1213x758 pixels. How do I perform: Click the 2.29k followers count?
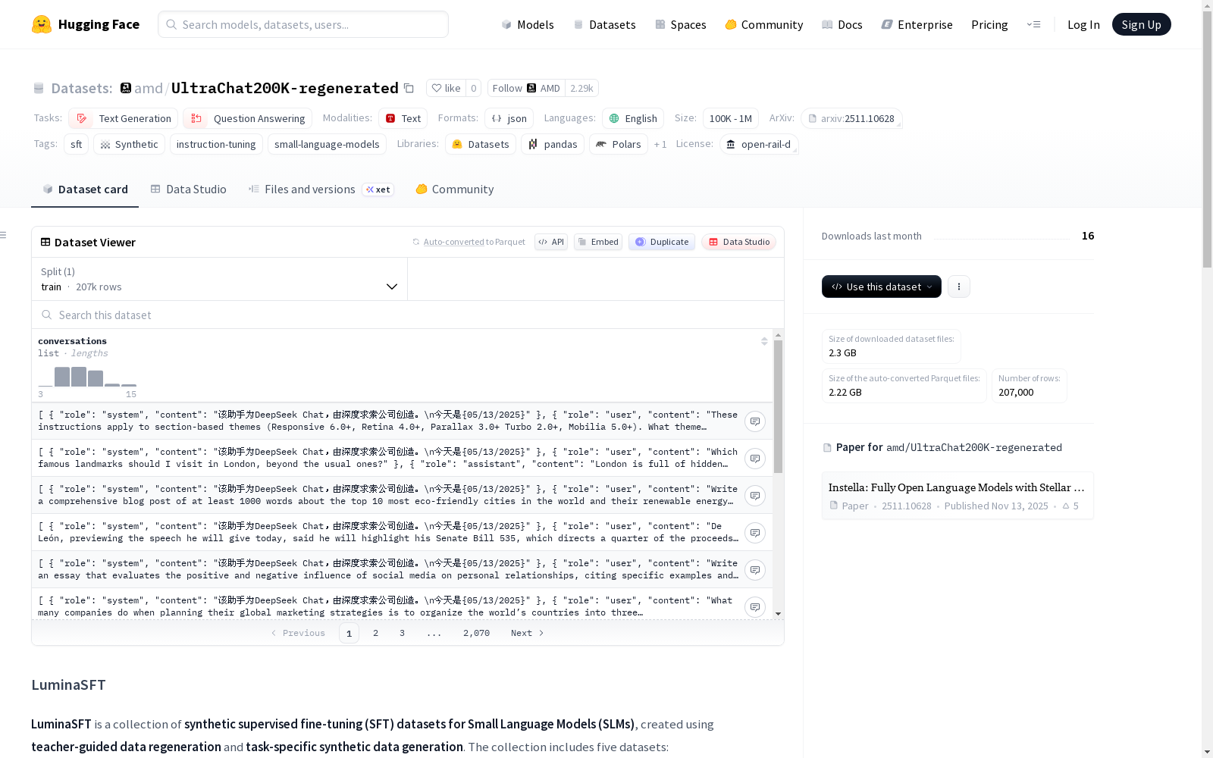tap(581, 88)
